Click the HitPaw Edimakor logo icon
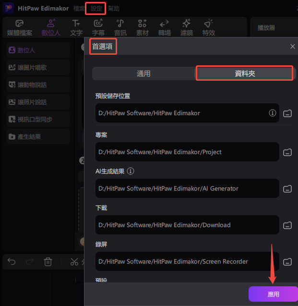298x306 pixels. click(8, 8)
